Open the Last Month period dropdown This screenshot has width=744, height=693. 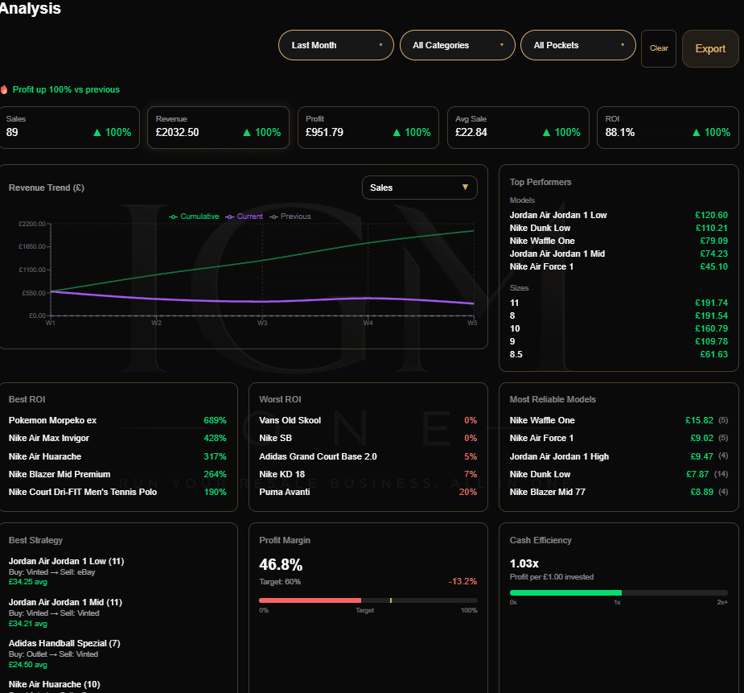(336, 45)
